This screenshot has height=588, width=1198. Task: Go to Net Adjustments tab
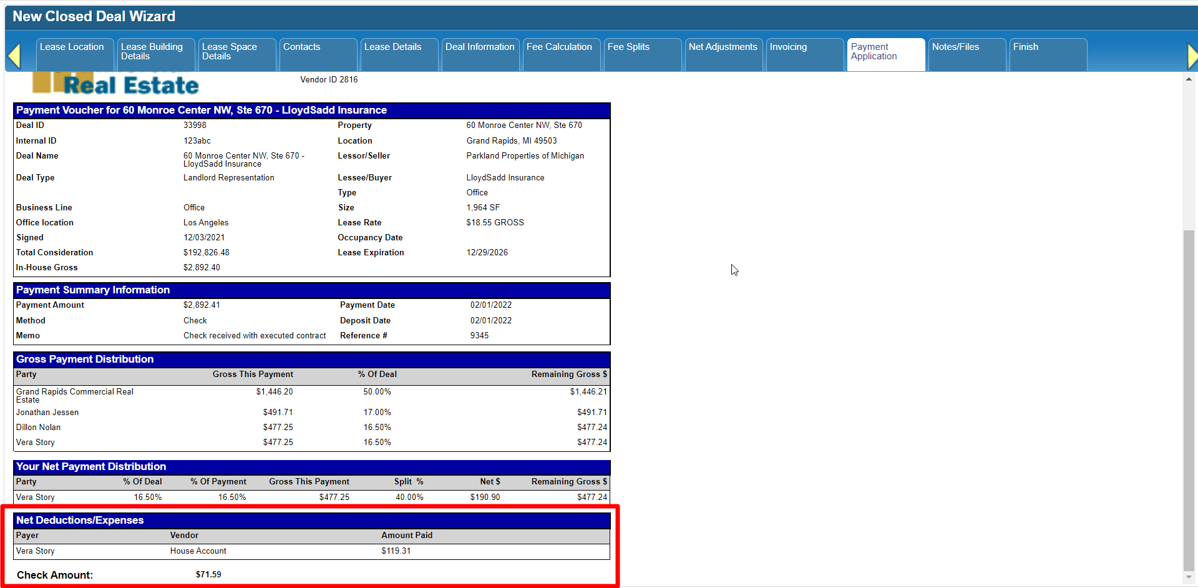pos(723,54)
